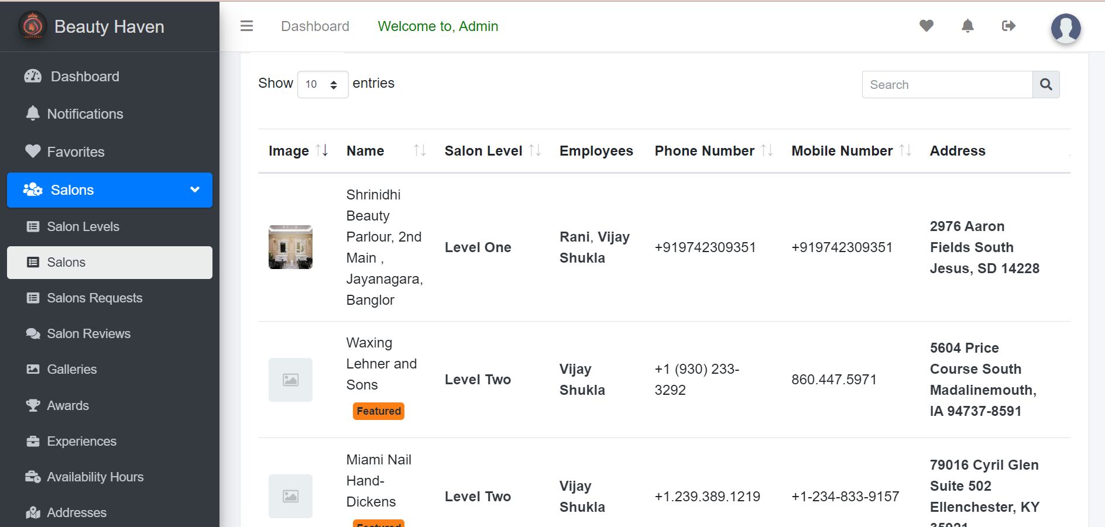Image resolution: width=1105 pixels, height=527 pixels.
Task: Open the entries count dropdown
Action: click(x=322, y=84)
